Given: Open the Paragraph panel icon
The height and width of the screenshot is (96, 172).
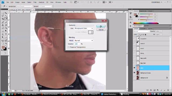Looking at the screenshot, I should tap(130, 26).
